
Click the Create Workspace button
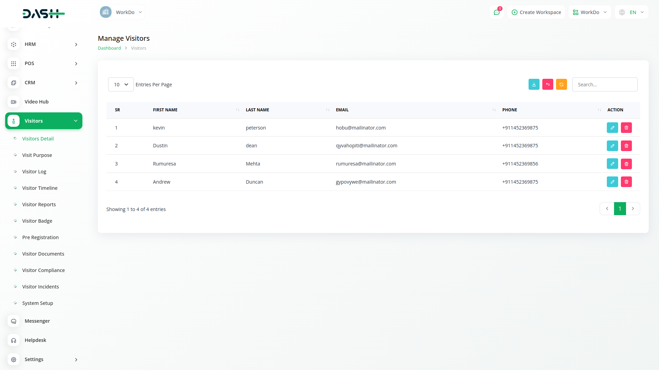coord(536,12)
